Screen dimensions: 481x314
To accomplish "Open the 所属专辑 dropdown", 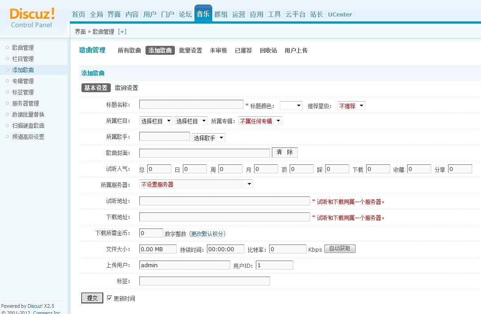I will pos(260,121).
